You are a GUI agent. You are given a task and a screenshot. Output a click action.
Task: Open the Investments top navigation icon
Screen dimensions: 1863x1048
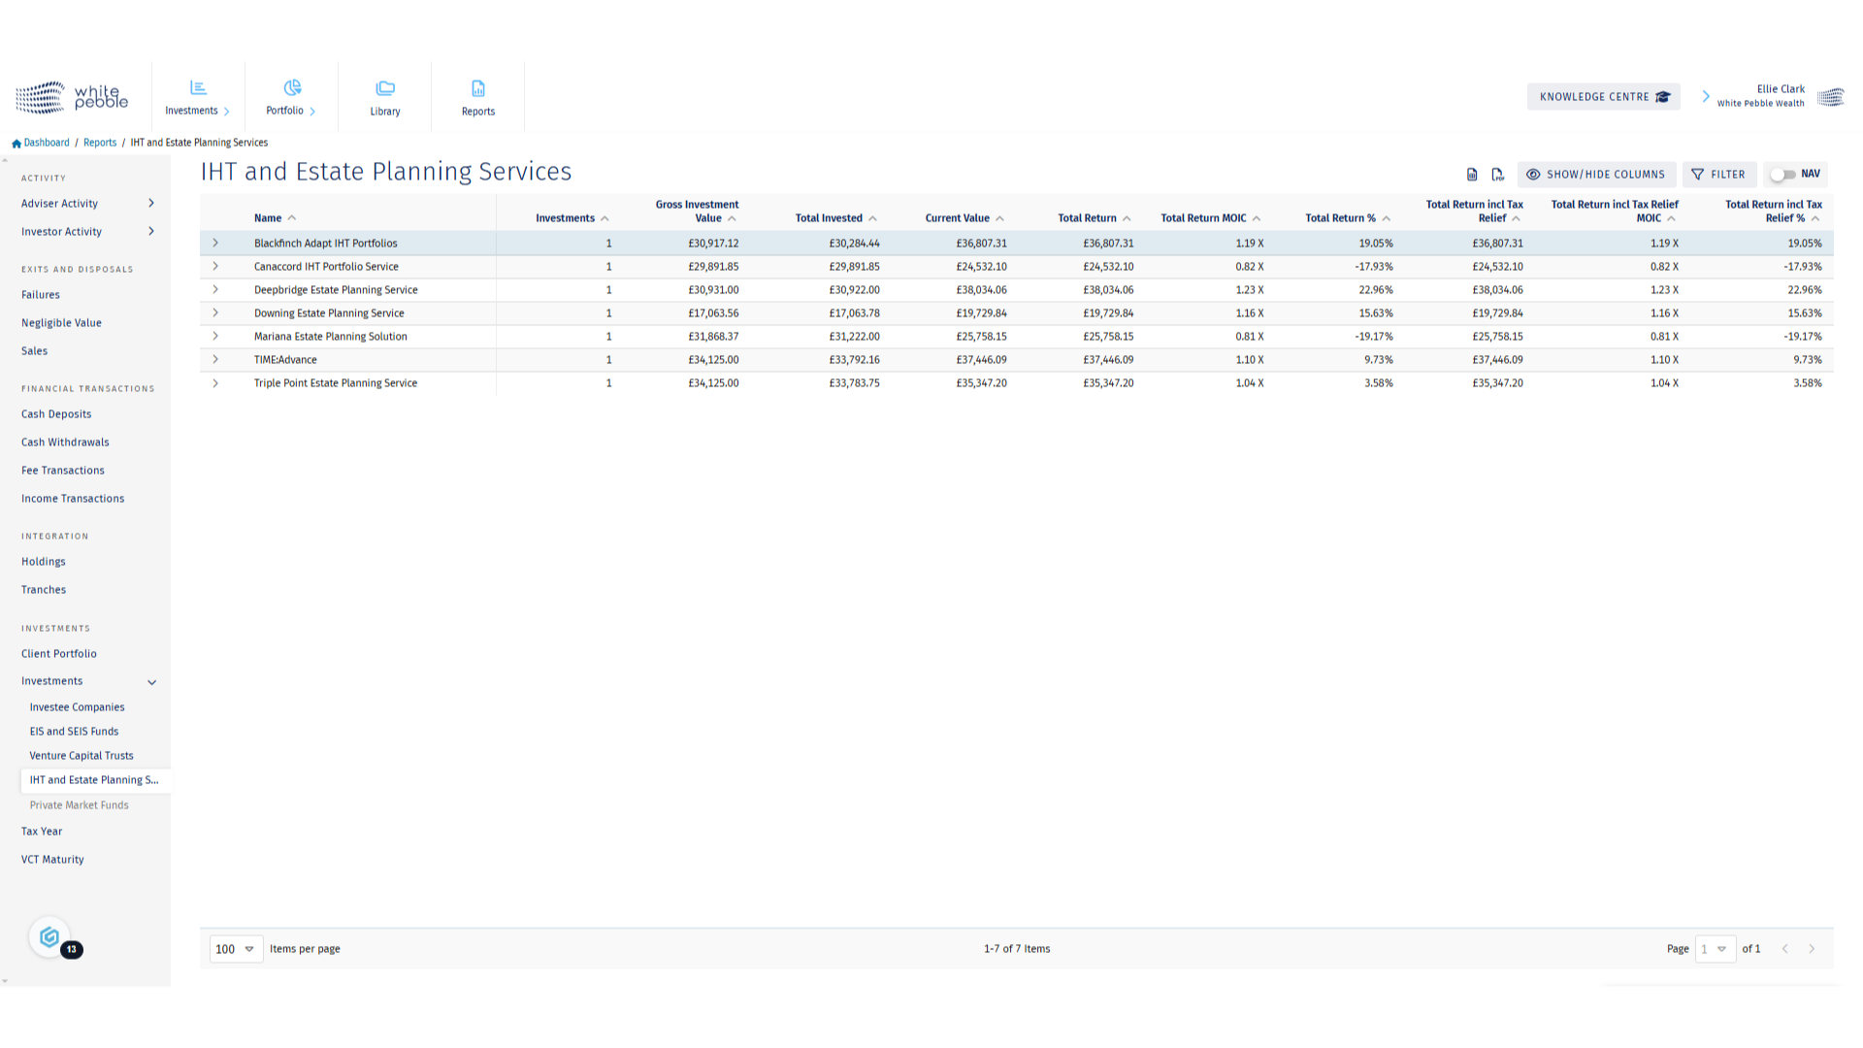[198, 88]
